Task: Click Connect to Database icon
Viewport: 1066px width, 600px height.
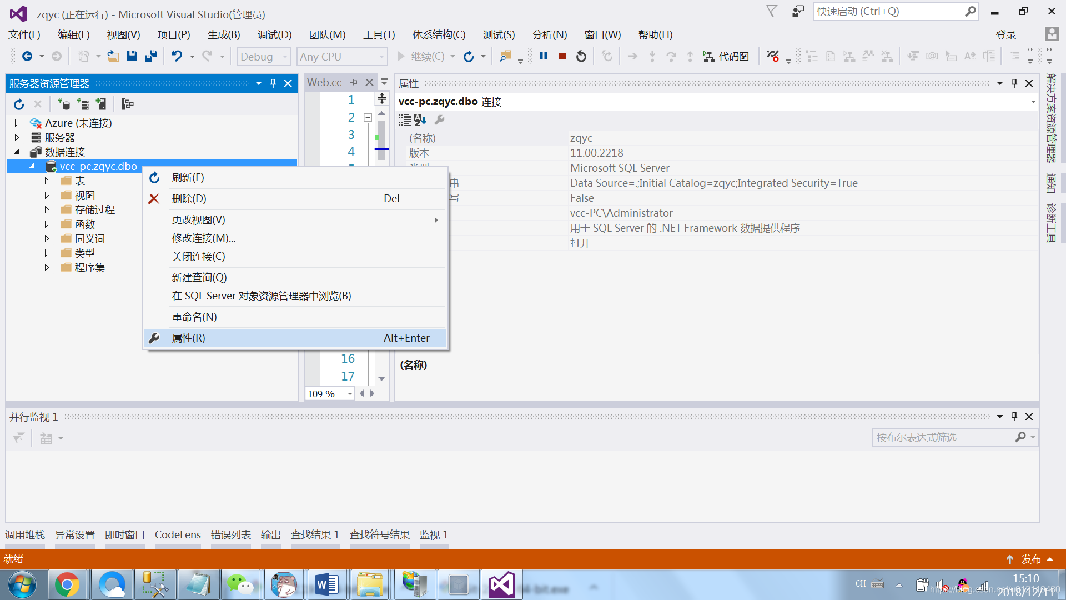Action: [x=64, y=104]
